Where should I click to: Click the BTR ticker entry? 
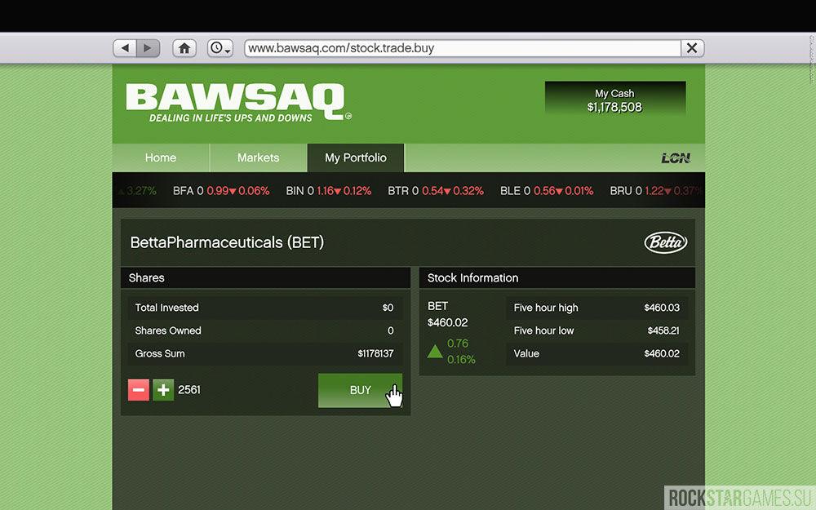(x=435, y=191)
